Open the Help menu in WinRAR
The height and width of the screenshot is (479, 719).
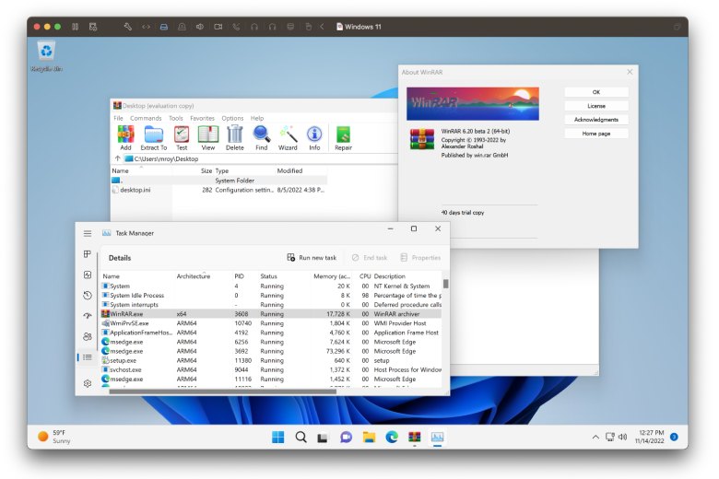pyautogui.click(x=257, y=118)
